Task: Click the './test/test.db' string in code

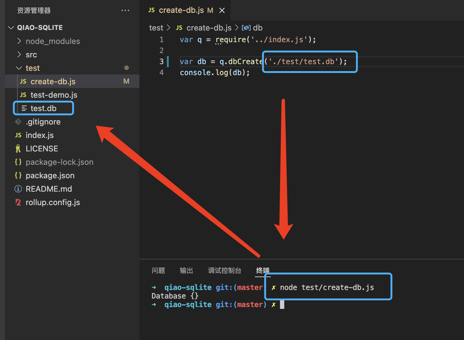Action: tap(304, 62)
